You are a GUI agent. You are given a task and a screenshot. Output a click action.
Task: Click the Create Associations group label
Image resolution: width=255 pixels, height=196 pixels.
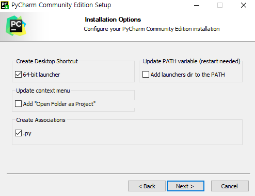pyautogui.click(x=41, y=120)
